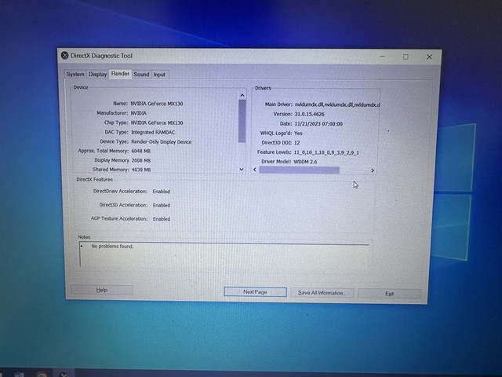Click the Feature Levels value

point(326,152)
